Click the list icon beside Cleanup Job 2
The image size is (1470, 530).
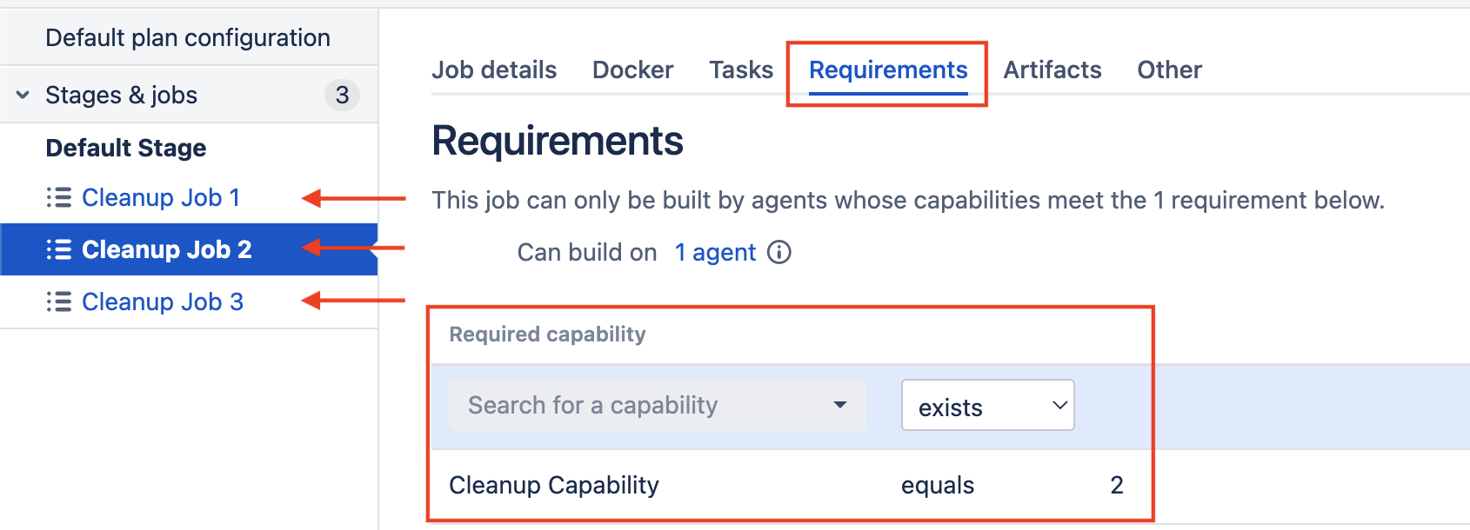[58, 250]
